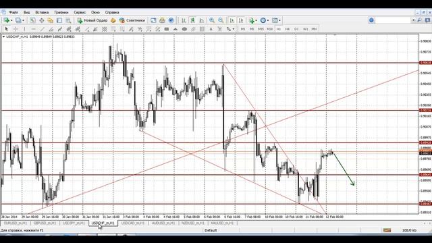Click the Новый Ордер button

coord(92,20)
